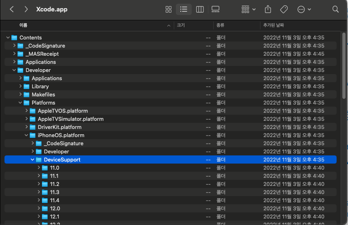Screen dimensions: 348x225
Task: Collapse the Platforms folder
Action: click(x=20, y=103)
